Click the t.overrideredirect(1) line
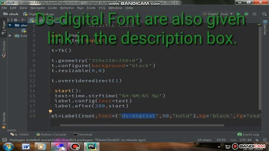The width and height of the screenshot is (269, 151). coord(87,81)
